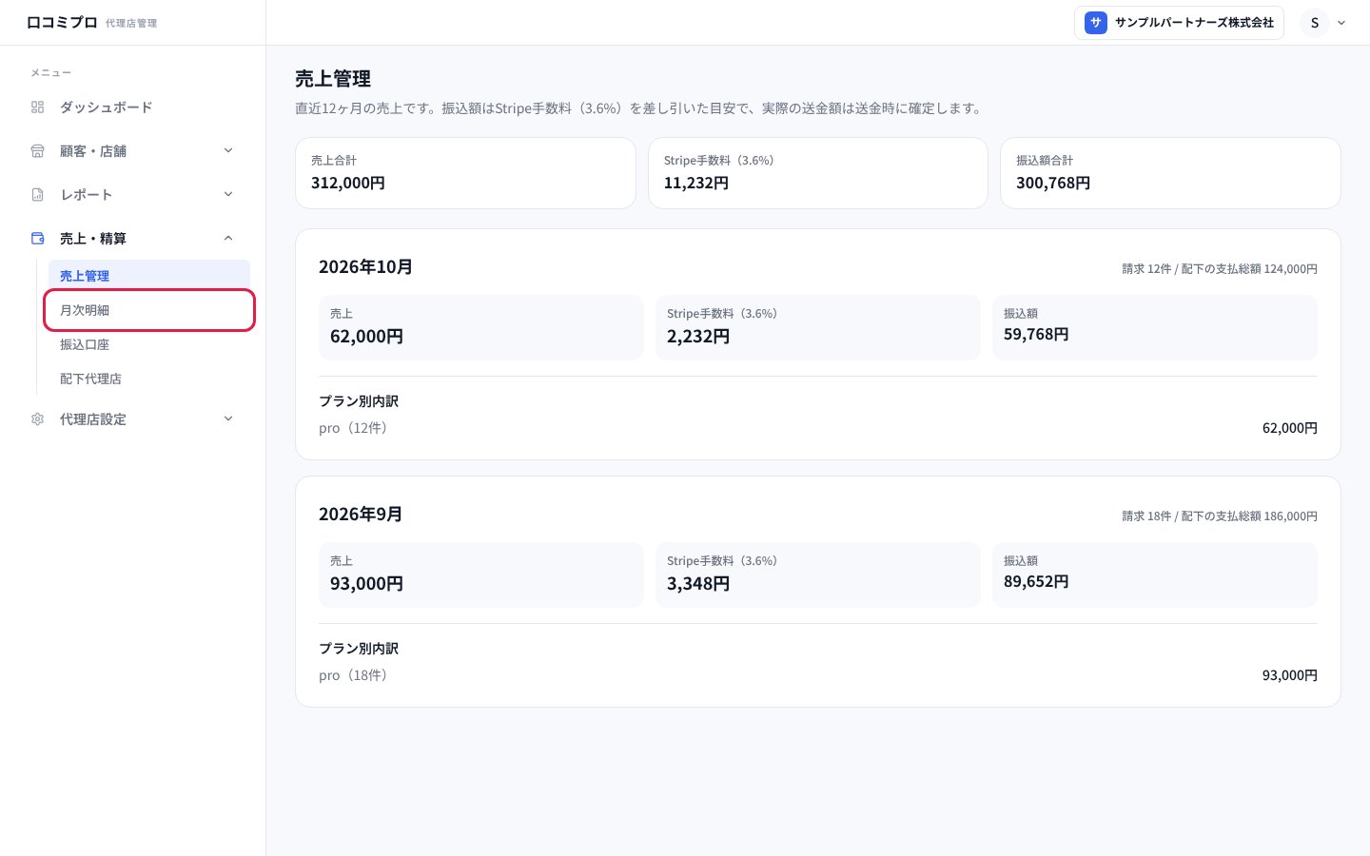The height and width of the screenshot is (856, 1370).
Task: Select 売上管理 submenu item
Action: [x=149, y=276]
